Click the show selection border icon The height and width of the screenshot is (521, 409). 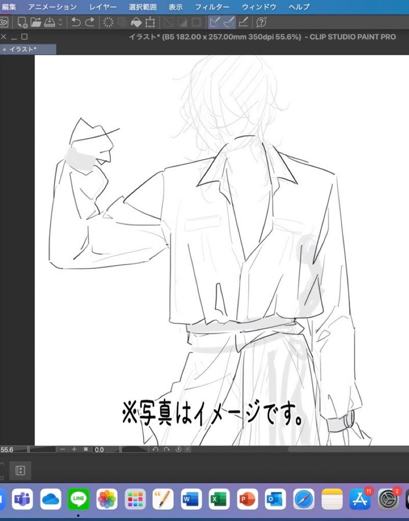pyautogui.click(x=196, y=22)
